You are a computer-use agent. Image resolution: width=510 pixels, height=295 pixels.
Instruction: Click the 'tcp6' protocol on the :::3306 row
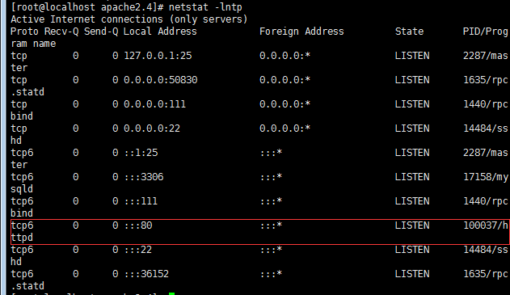coord(22,177)
